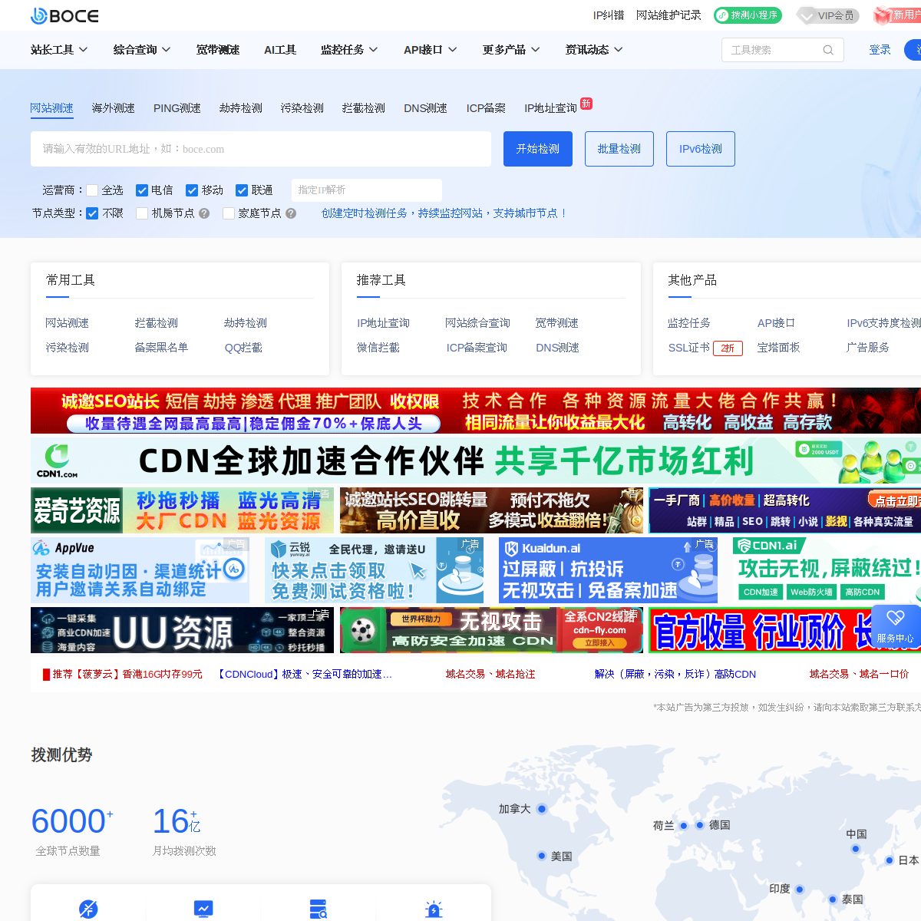Toggle the 不限 node type checkbox
This screenshot has width=921, height=921.
(x=92, y=213)
